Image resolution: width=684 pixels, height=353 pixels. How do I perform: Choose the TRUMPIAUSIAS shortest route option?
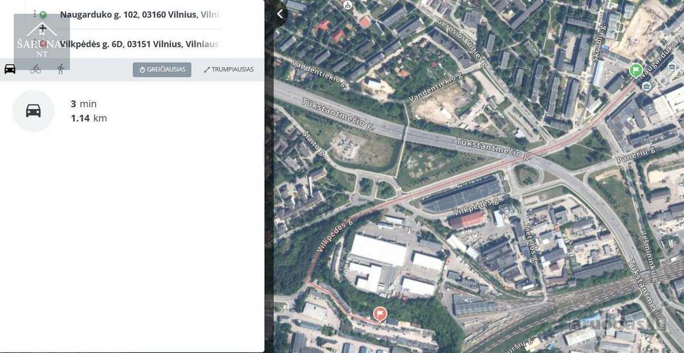229,70
